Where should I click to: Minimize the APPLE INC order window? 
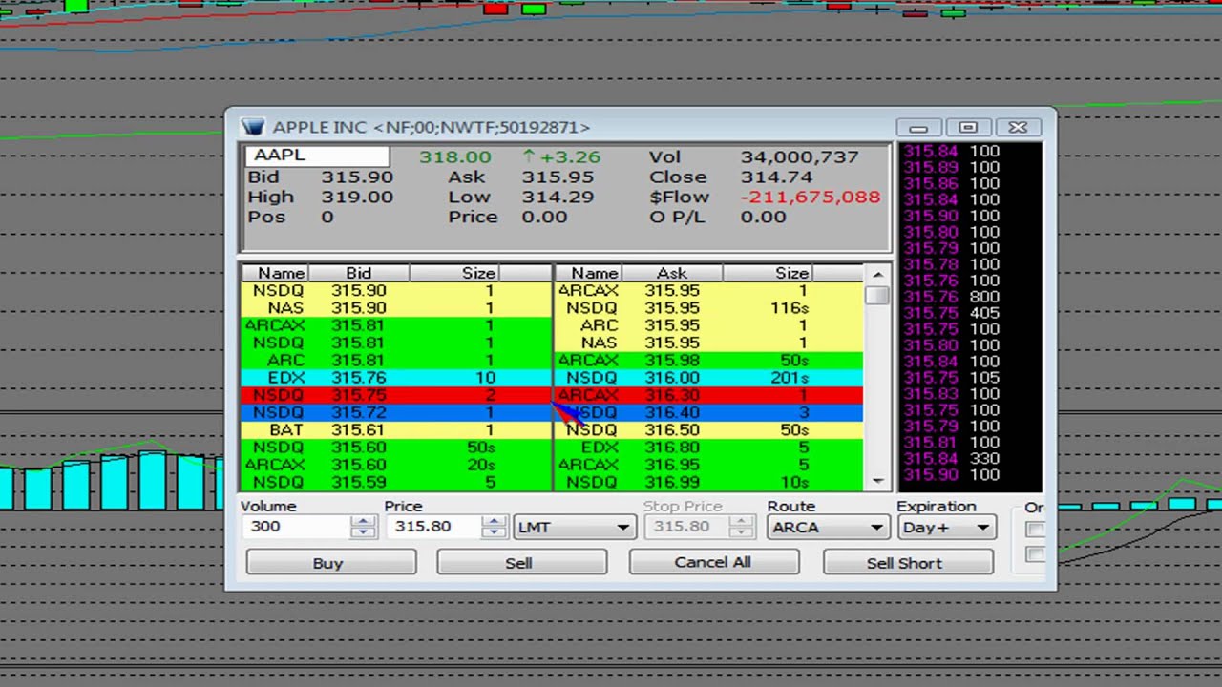tap(918, 128)
